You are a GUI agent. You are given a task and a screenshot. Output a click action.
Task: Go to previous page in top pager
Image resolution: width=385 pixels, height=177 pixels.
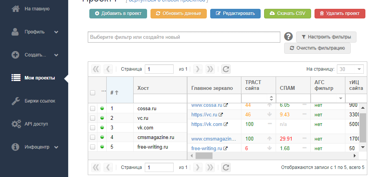[x=108, y=69]
